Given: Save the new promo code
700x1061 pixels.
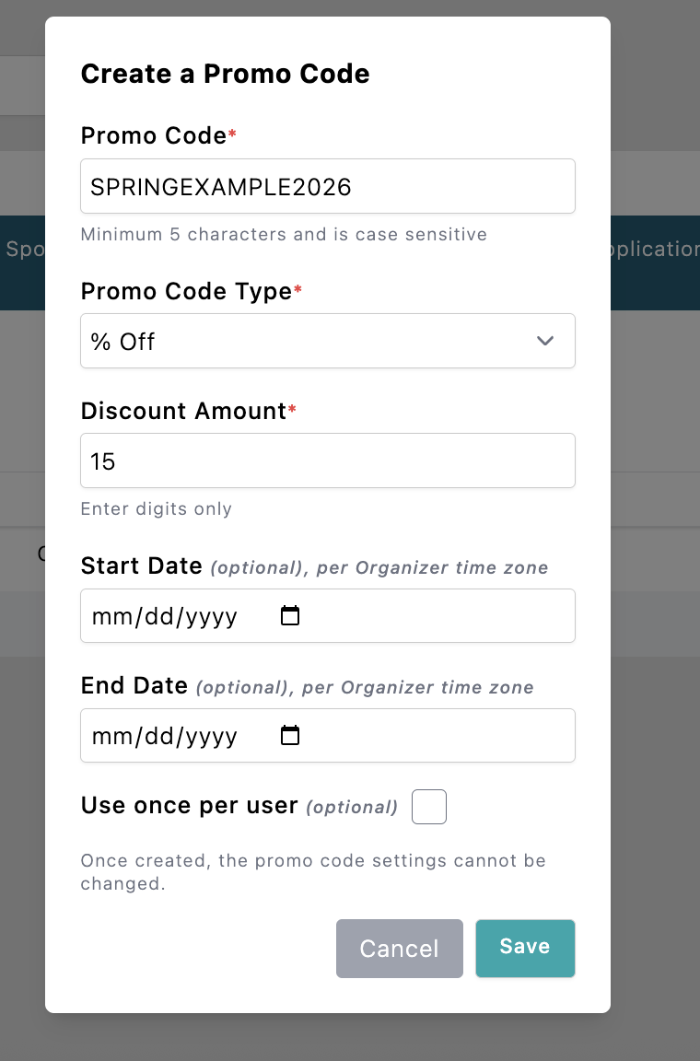Looking at the screenshot, I should (525, 948).
